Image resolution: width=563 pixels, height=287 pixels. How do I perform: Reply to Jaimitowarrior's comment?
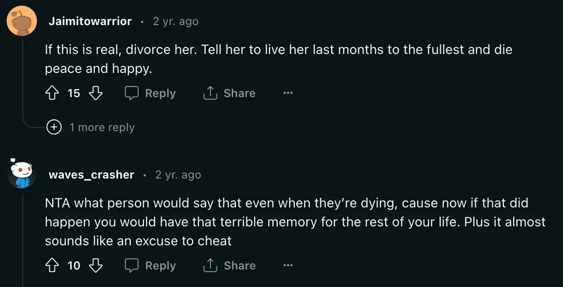coord(150,93)
